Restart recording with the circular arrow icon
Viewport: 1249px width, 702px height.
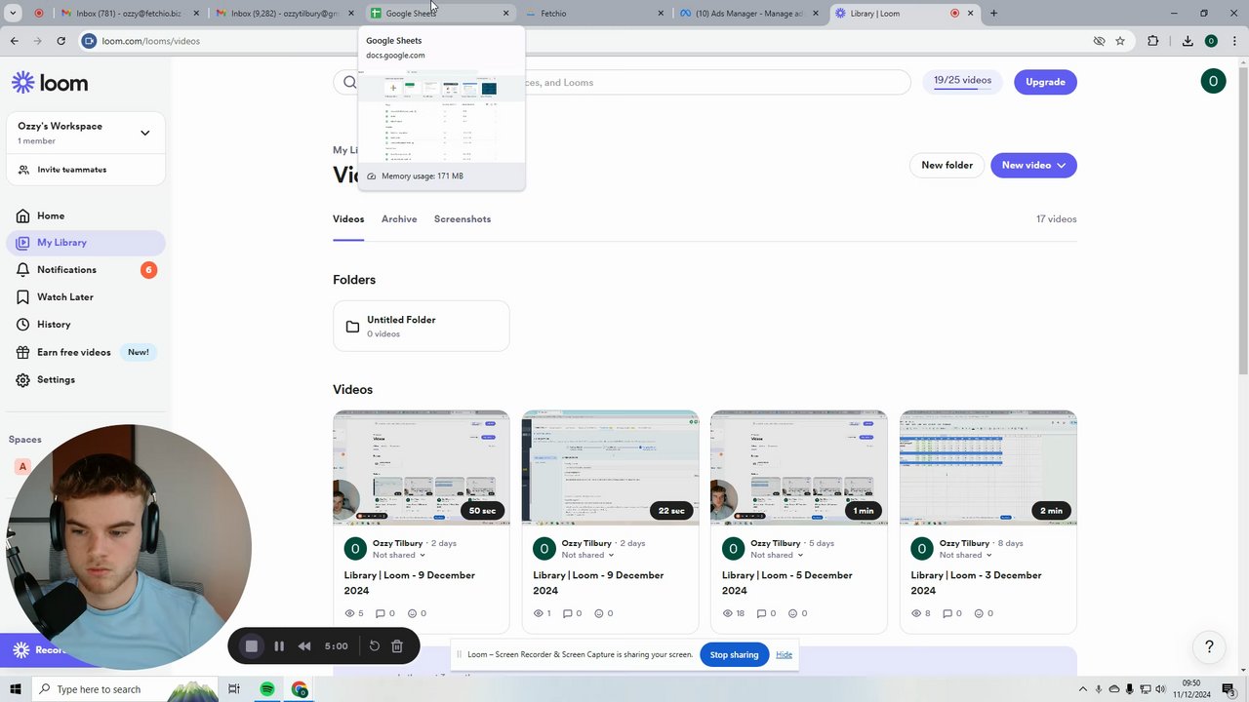tap(374, 645)
